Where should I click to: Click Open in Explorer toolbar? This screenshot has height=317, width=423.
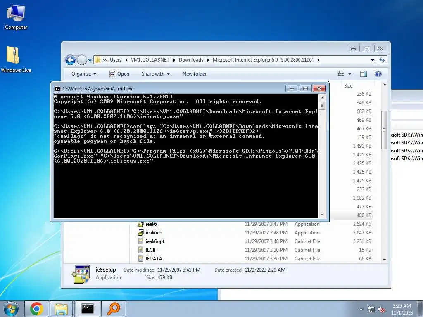pyautogui.click(x=119, y=74)
